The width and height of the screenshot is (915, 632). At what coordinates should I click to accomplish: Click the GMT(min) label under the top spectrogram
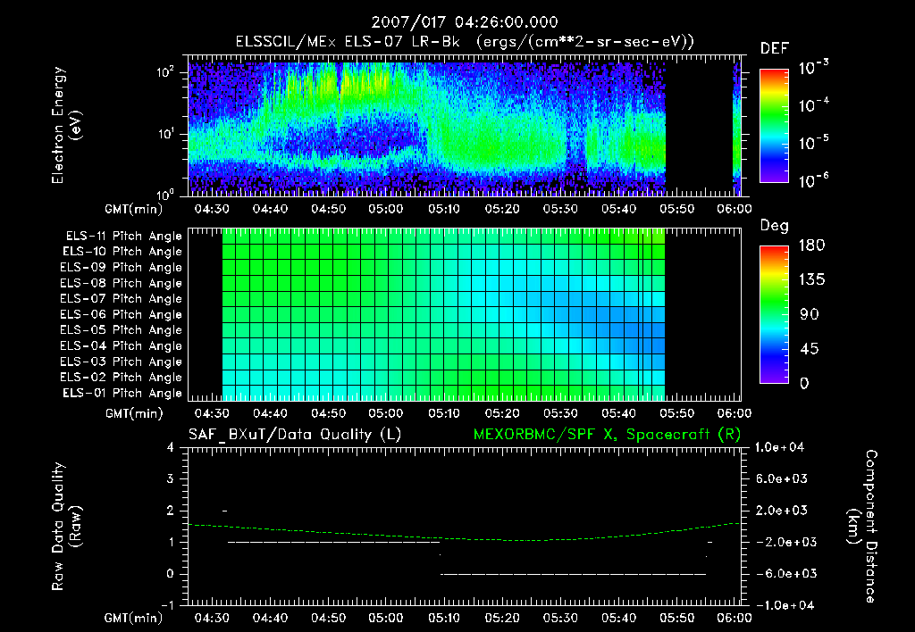134,209
